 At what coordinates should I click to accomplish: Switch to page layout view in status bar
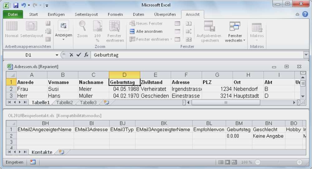click(227, 162)
